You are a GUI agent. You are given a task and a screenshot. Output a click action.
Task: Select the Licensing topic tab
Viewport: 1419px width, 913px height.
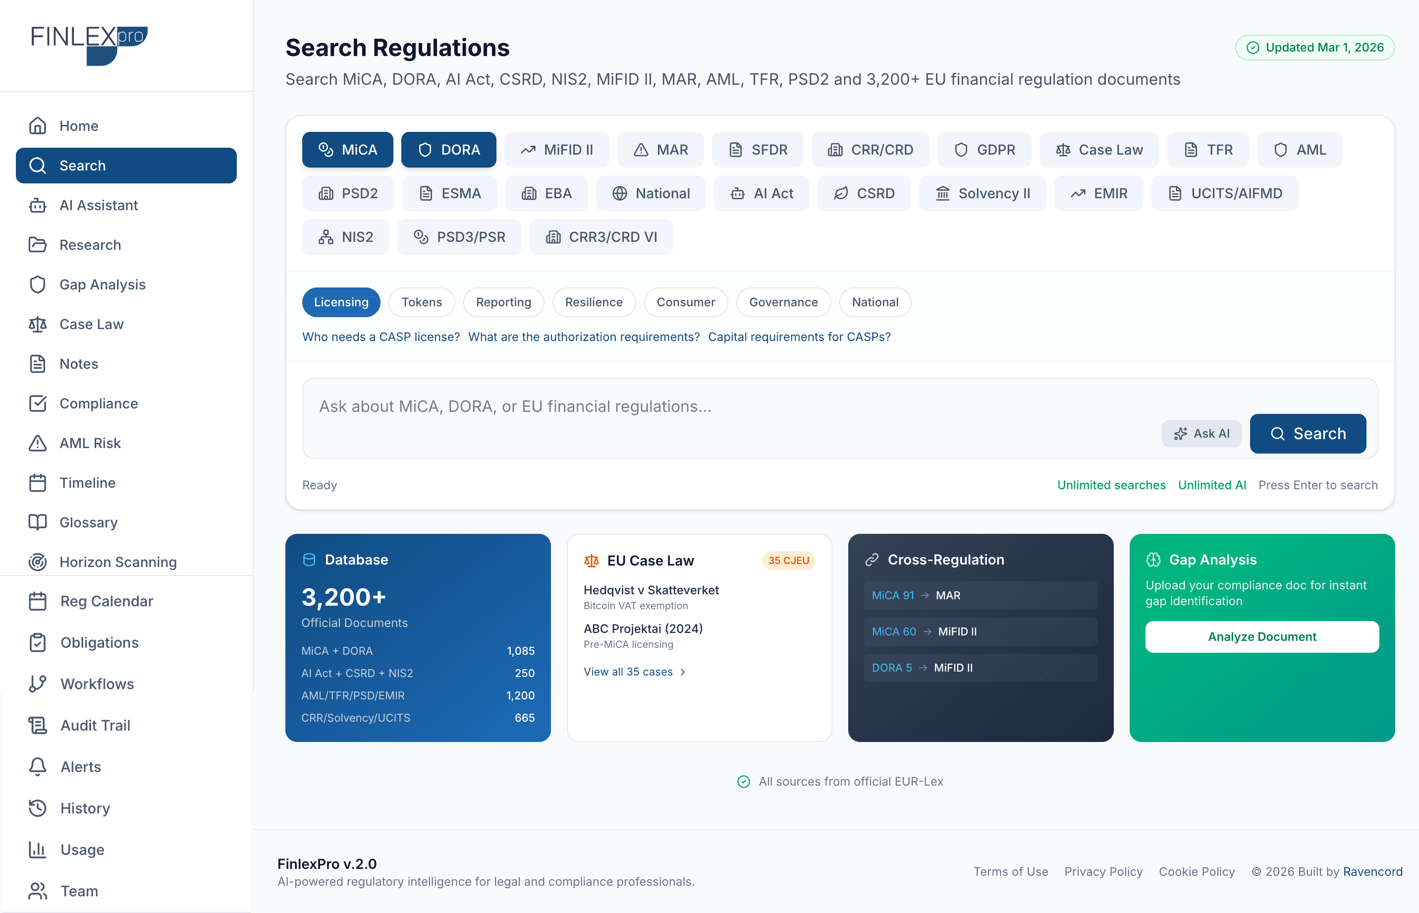(x=341, y=302)
